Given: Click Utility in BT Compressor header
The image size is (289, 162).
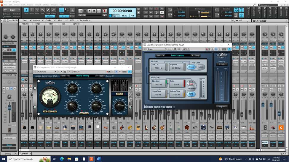Looking at the screenshot, I should point(101,76).
